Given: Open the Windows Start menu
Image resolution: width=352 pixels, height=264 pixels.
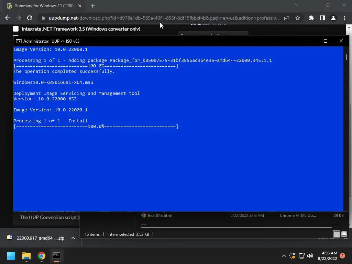Looking at the screenshot, I should 11,256.
